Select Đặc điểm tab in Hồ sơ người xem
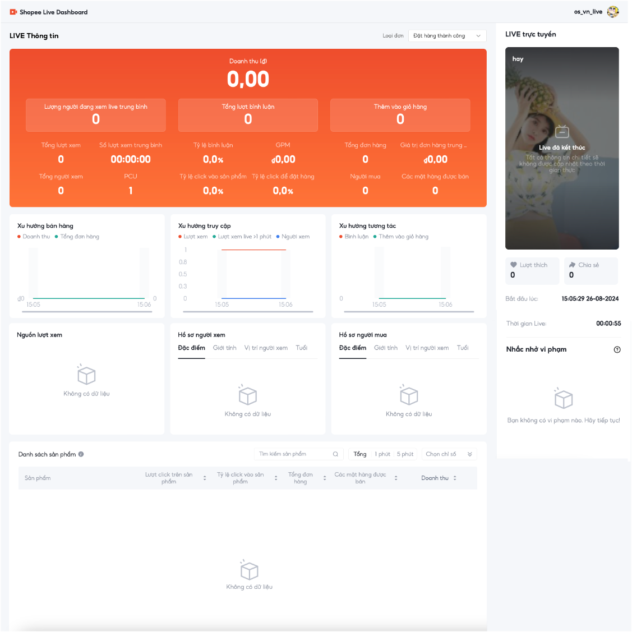This screenshot has width=632, height=632. (x=191, y=348)
